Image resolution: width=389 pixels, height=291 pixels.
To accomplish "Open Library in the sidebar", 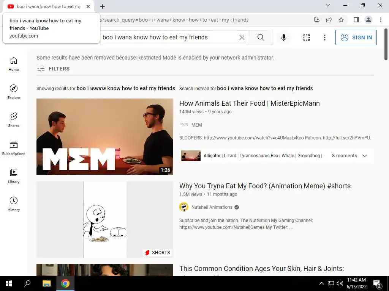I will click(14, 176).
